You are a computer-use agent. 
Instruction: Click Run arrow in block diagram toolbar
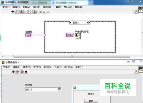pos(13,12)
